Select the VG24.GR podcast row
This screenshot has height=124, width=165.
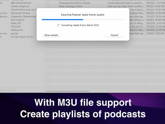16,26
